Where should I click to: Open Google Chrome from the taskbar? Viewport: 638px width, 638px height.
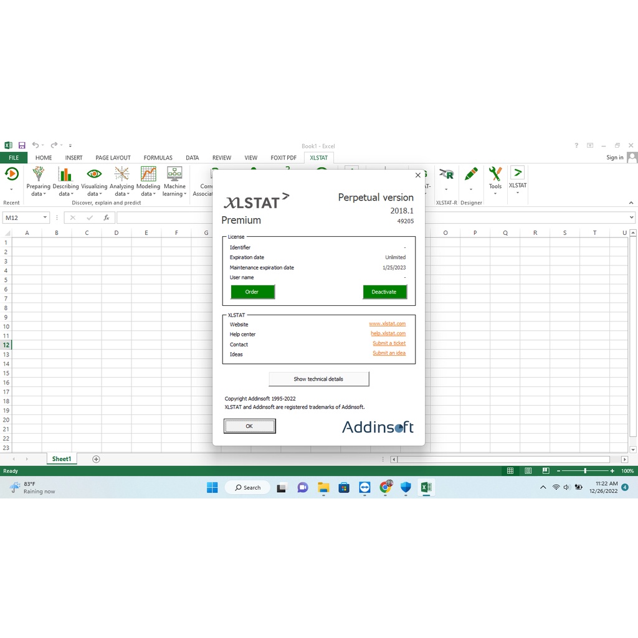pyautogui.click(x=385, y=487)
